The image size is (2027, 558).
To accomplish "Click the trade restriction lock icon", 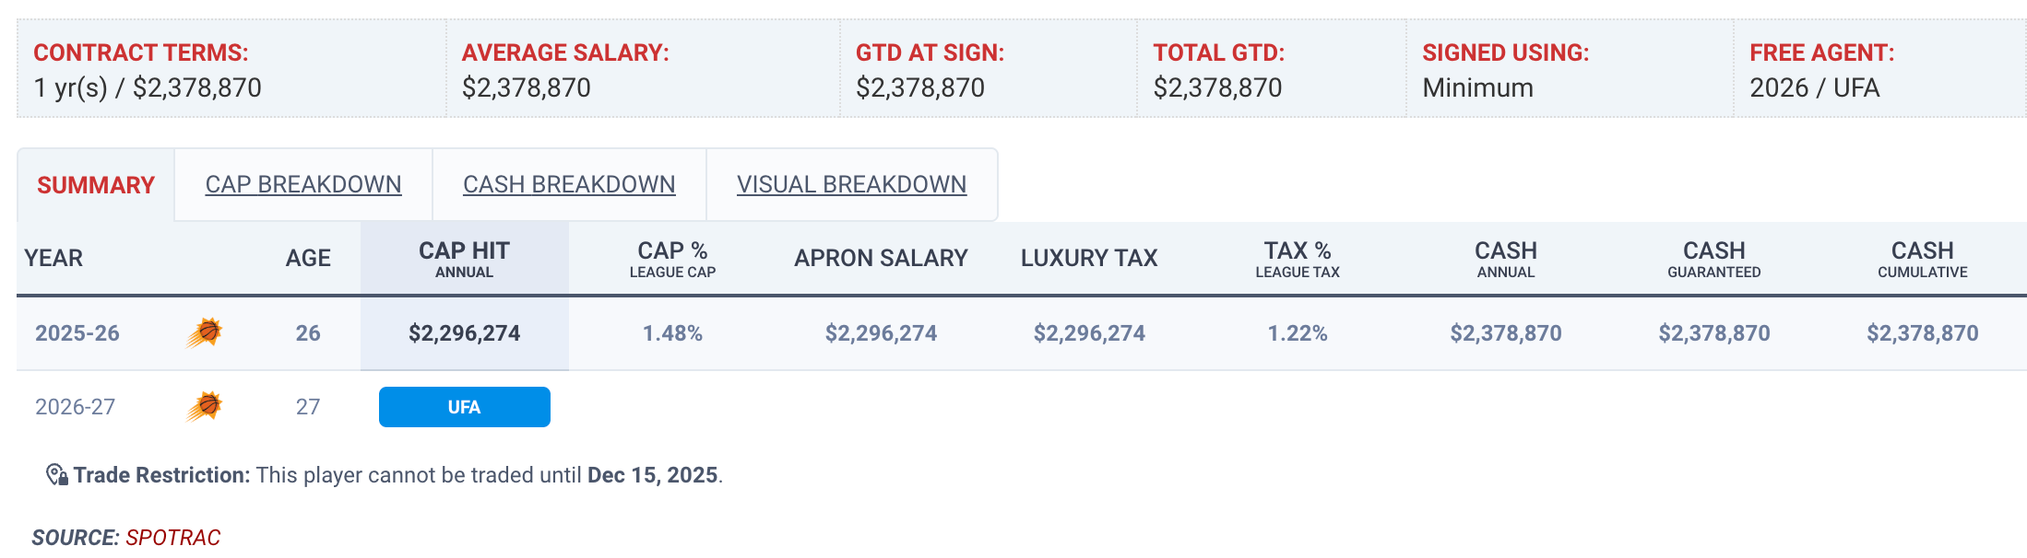I will pyautogui.click(x=56, y=475).
